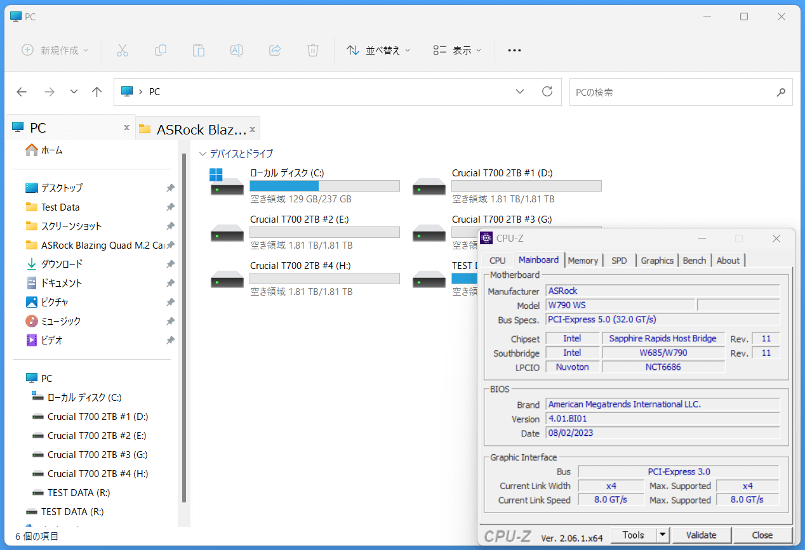
Task: Click H: drive usage bar
Action: pos(325,278)
